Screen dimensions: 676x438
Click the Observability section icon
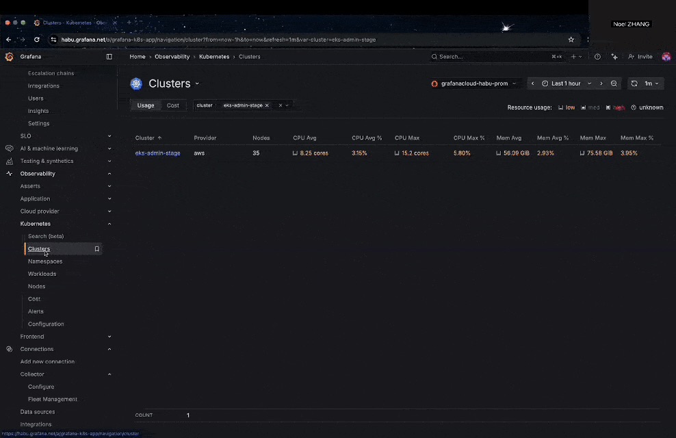click(9, 173)
